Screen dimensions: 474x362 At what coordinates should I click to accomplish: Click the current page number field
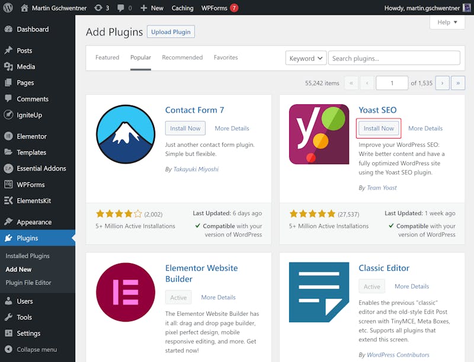tap(392, 83)
